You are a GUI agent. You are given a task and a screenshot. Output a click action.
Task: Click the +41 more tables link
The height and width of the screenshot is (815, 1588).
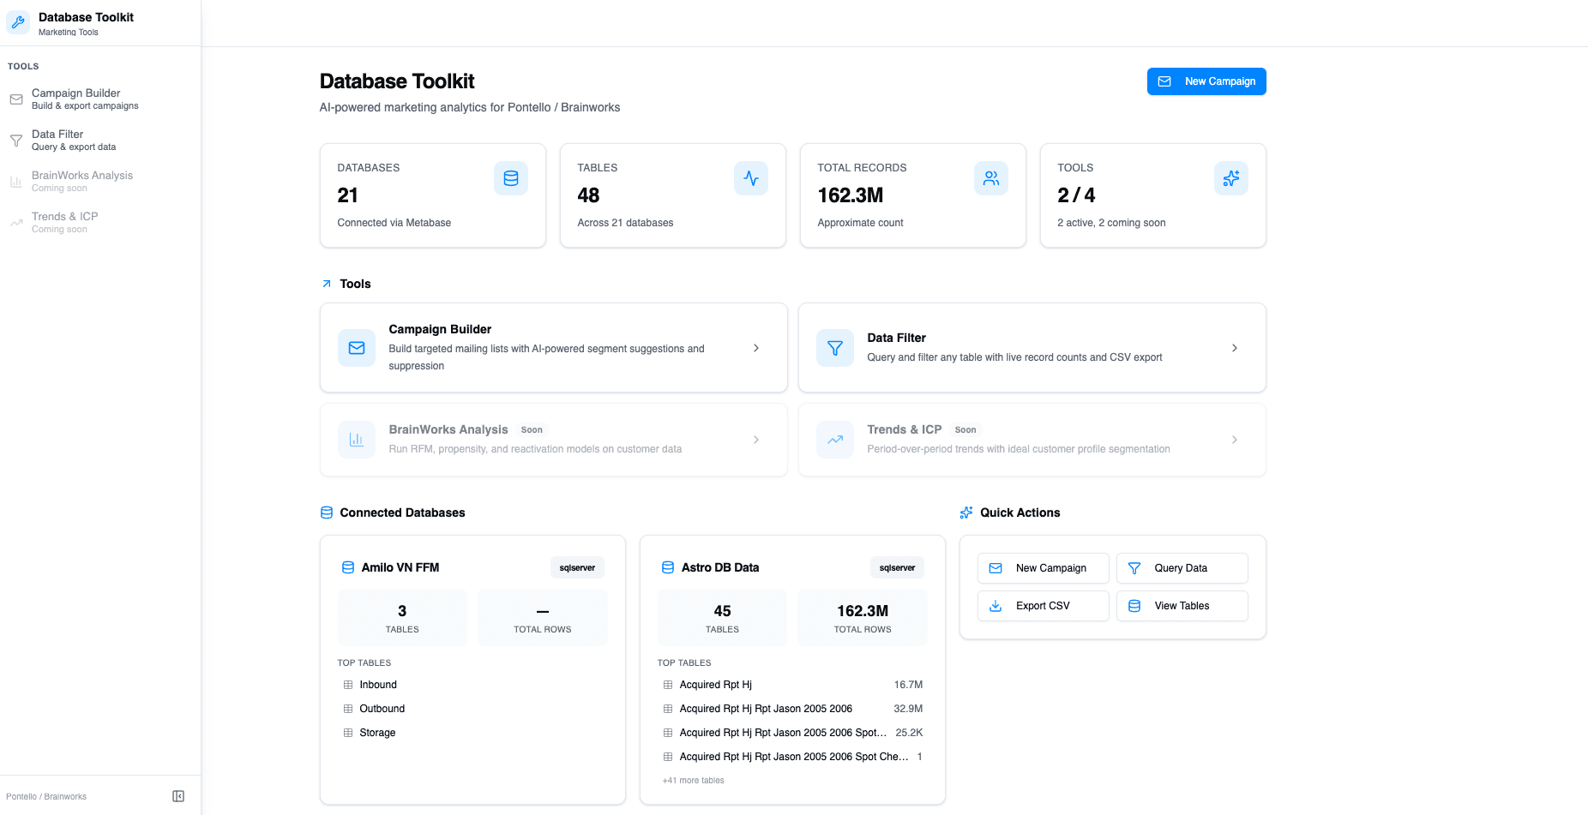(693, 780)
